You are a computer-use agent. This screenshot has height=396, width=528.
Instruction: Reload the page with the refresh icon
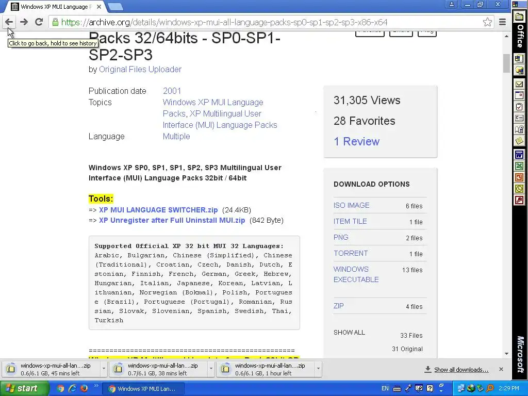point(39,22)
